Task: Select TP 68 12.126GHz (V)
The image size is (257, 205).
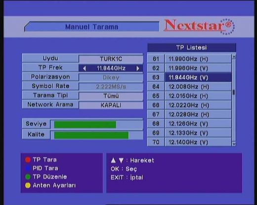Action: [189, 124]
